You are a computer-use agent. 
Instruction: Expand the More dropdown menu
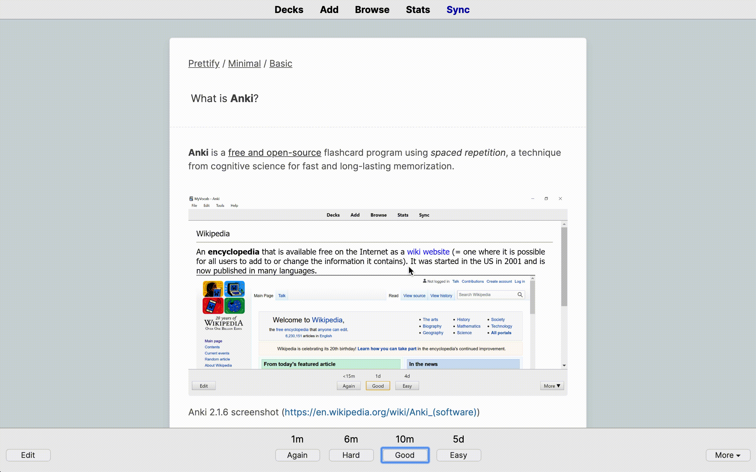[728, 455]
